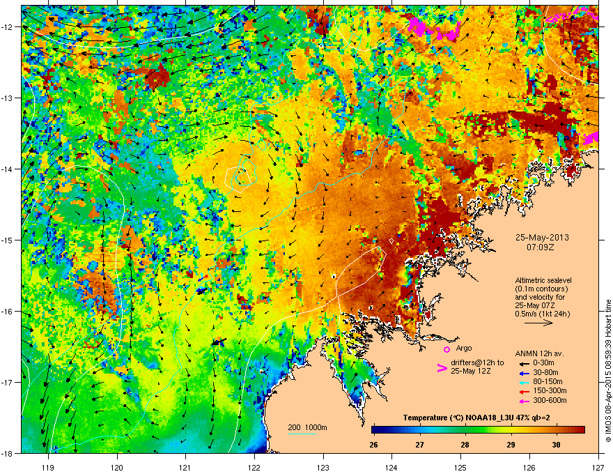The image size is (613, 474).
Task: Click the longitude axis label '123'
Action: pyautogui.click(x=323, y=467)
